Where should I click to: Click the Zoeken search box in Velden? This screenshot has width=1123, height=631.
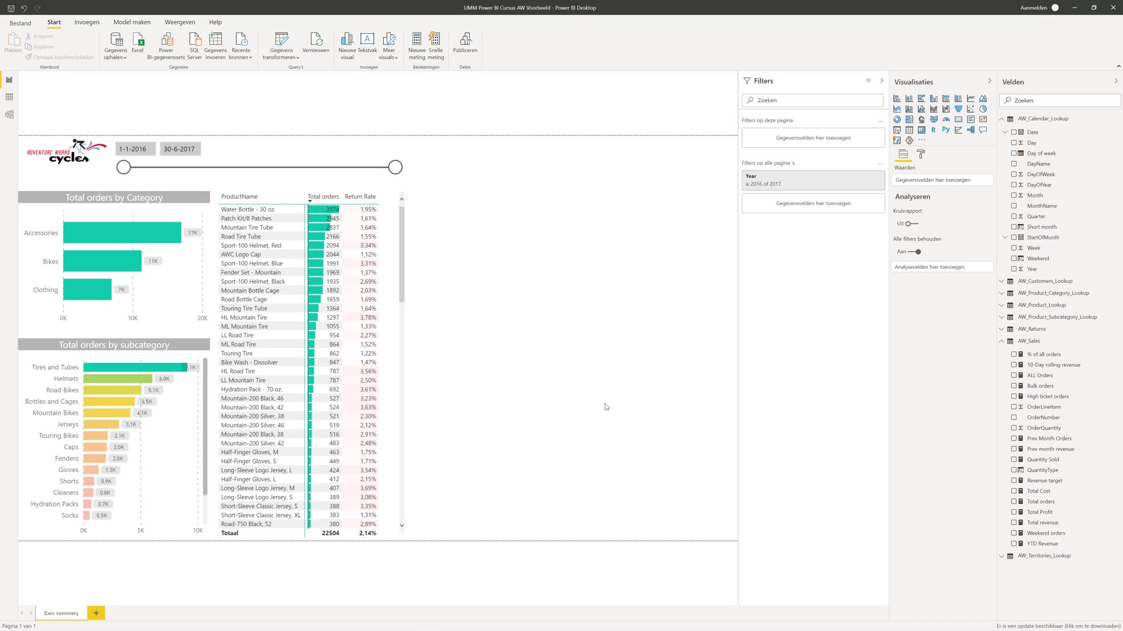1059,100
